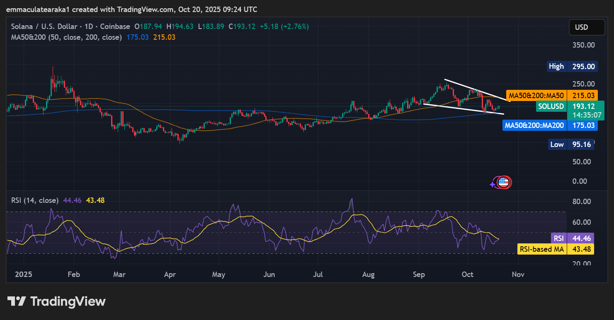
Task: Click the Low 95.16 price label
Action: (x=572, y=144)
